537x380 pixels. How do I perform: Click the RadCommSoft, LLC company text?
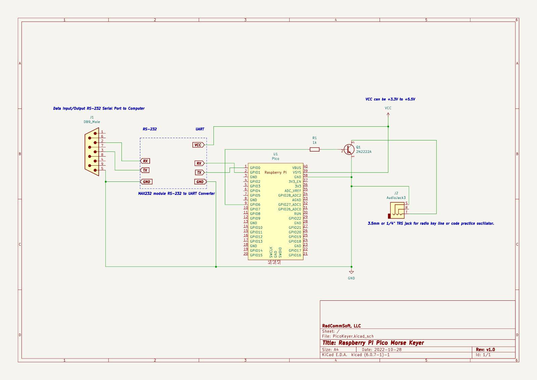click(341, 326)
